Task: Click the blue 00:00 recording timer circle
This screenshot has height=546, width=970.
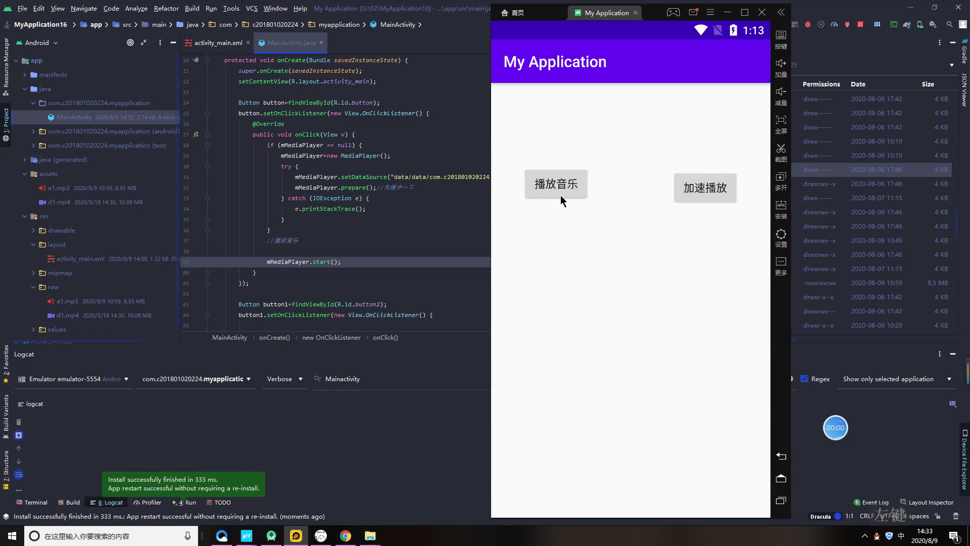Action: tap(835, 428)
